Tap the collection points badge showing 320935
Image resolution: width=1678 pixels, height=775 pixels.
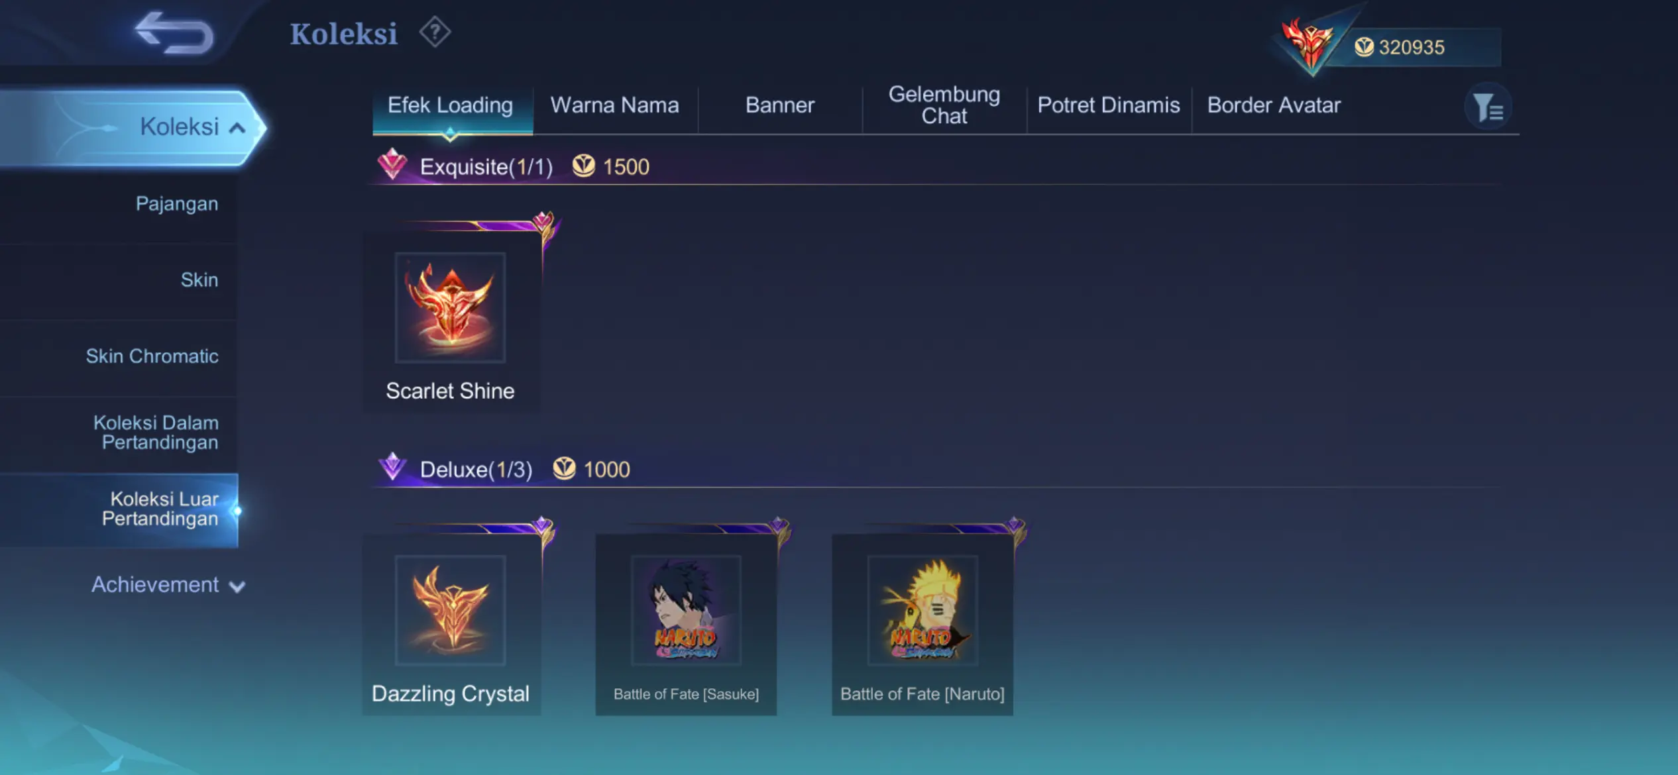click(1392, 46)
